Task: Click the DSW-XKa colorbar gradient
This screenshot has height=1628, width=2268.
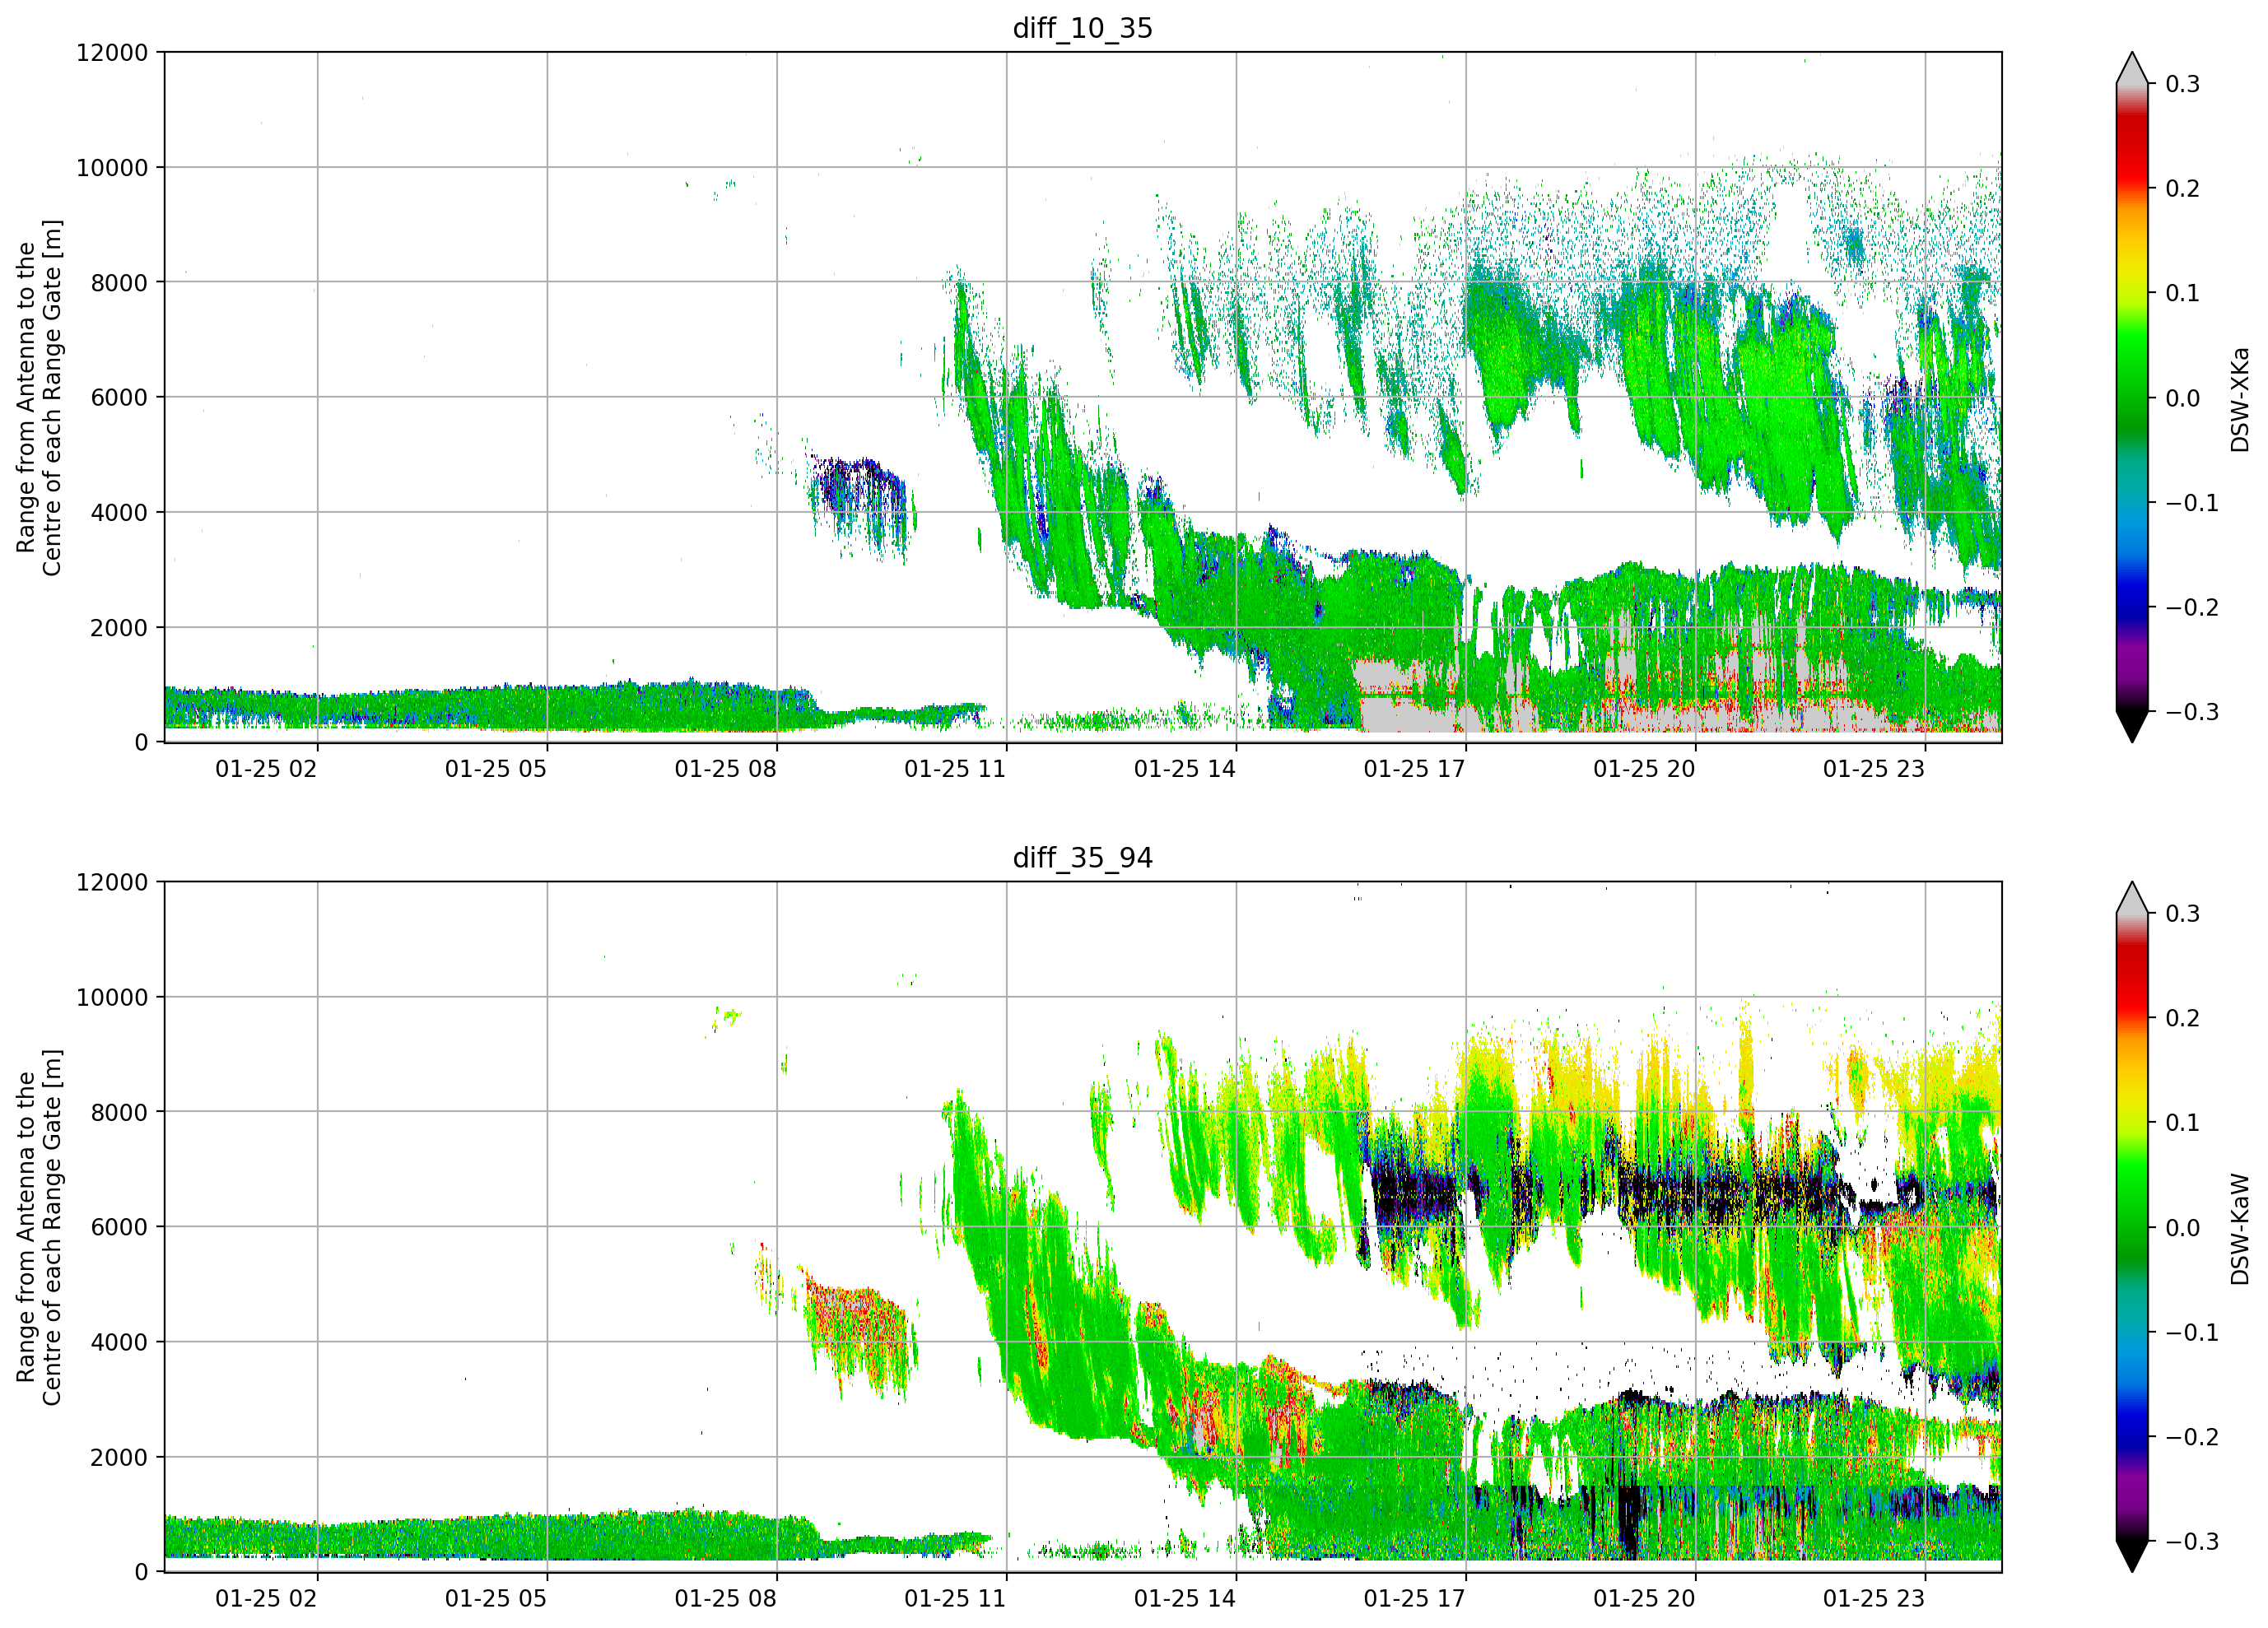Action: point(2132,398)
